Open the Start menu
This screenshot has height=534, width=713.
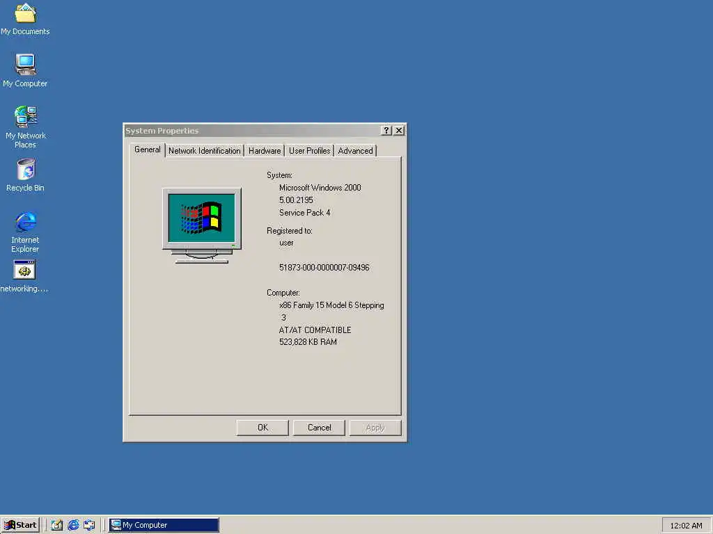click(x=20, y=525)
